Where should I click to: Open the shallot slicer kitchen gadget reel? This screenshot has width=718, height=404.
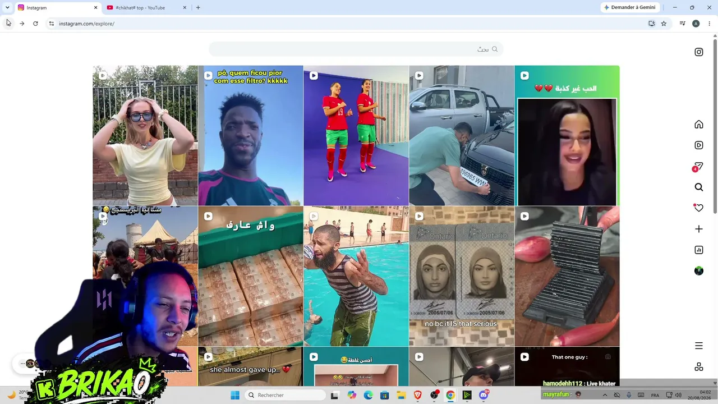point(567,276)
